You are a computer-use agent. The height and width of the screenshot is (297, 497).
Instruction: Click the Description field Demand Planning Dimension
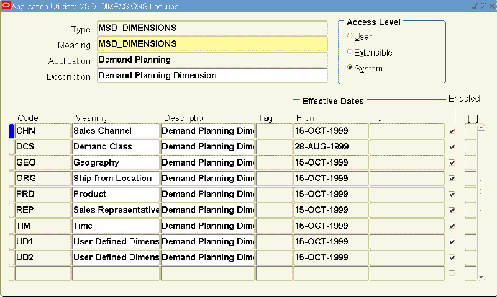212,76
